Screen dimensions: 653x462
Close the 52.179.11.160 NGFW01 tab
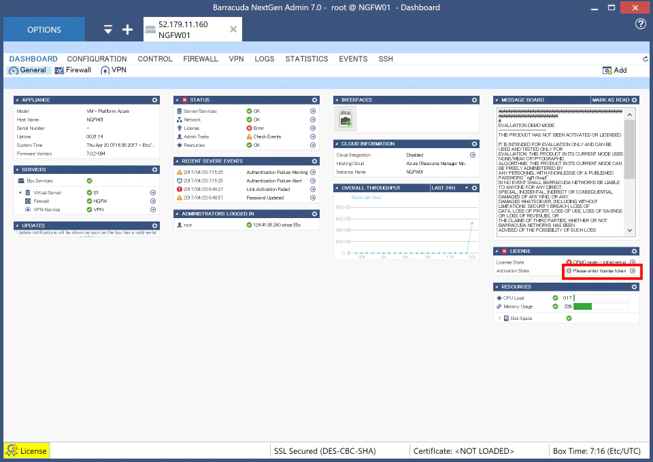coord(233,29)
